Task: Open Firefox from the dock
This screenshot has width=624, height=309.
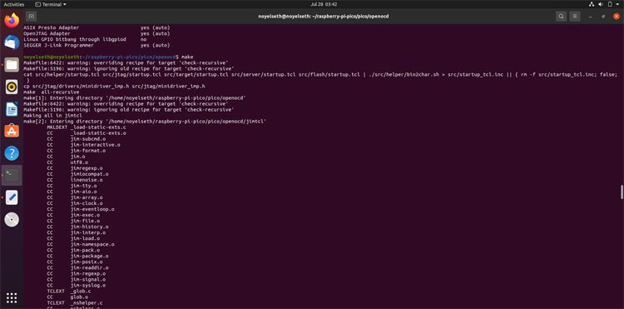Action: (12, 20)
